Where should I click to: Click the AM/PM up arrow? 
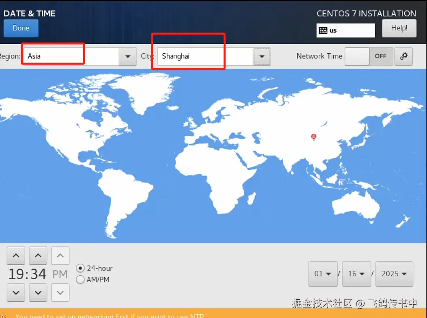(60, 255)
